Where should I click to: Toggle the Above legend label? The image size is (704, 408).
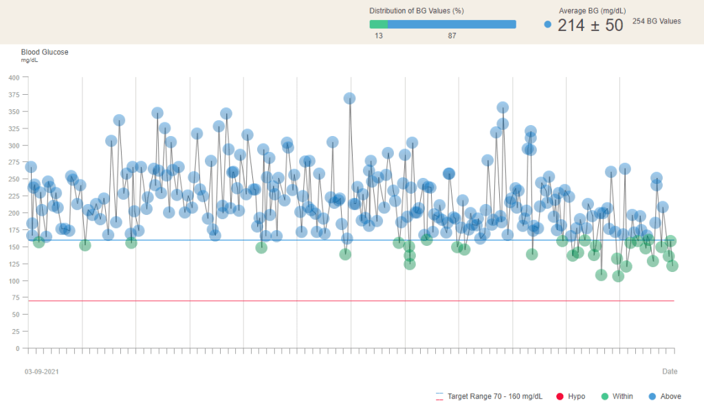tap(670, 396)
